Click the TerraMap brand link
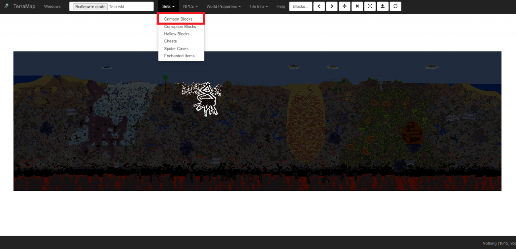Viewport: 516px width, 249px height. (24, 6)
